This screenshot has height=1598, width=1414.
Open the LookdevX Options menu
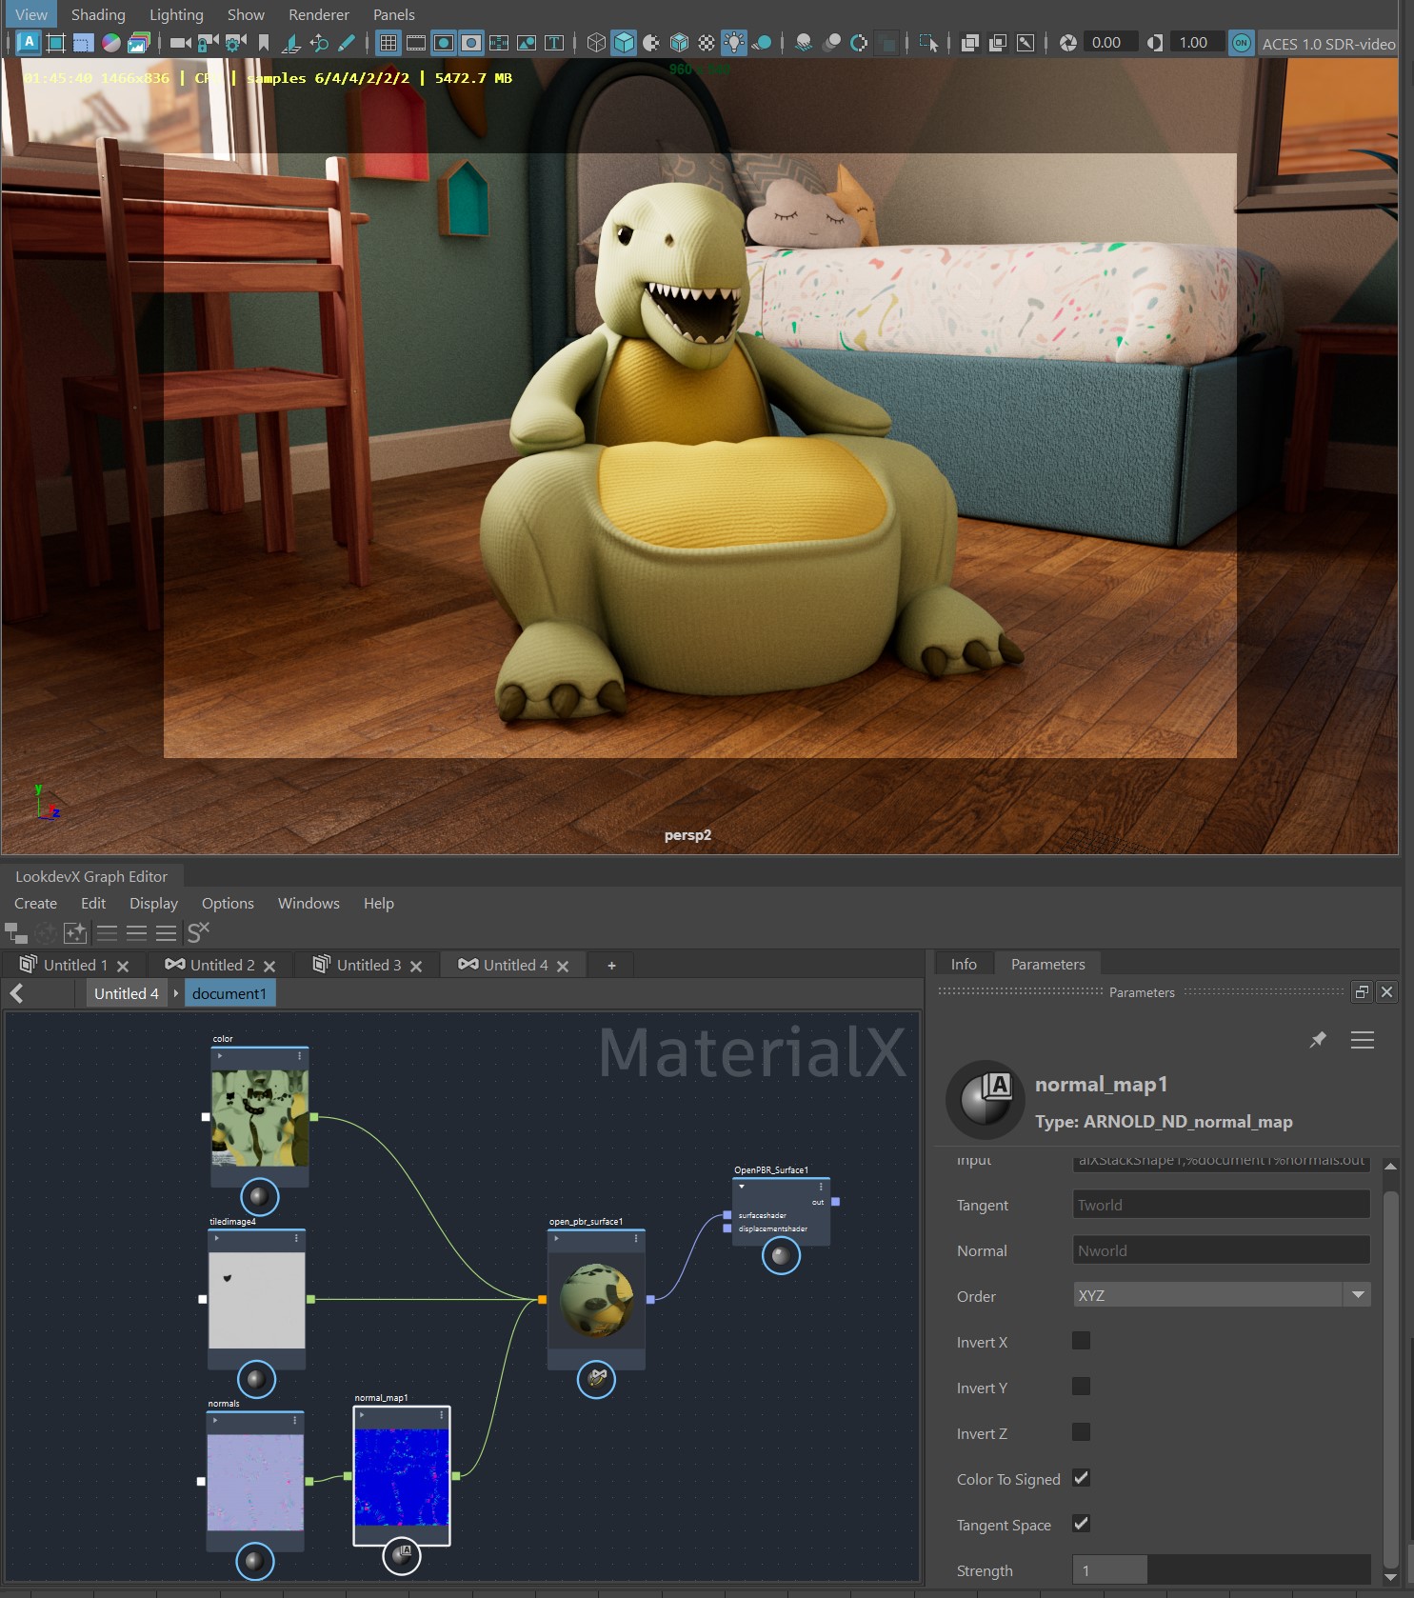click(x=228, y=903)
